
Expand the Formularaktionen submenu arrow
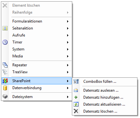pyautogui.click(x=68, y=21)
